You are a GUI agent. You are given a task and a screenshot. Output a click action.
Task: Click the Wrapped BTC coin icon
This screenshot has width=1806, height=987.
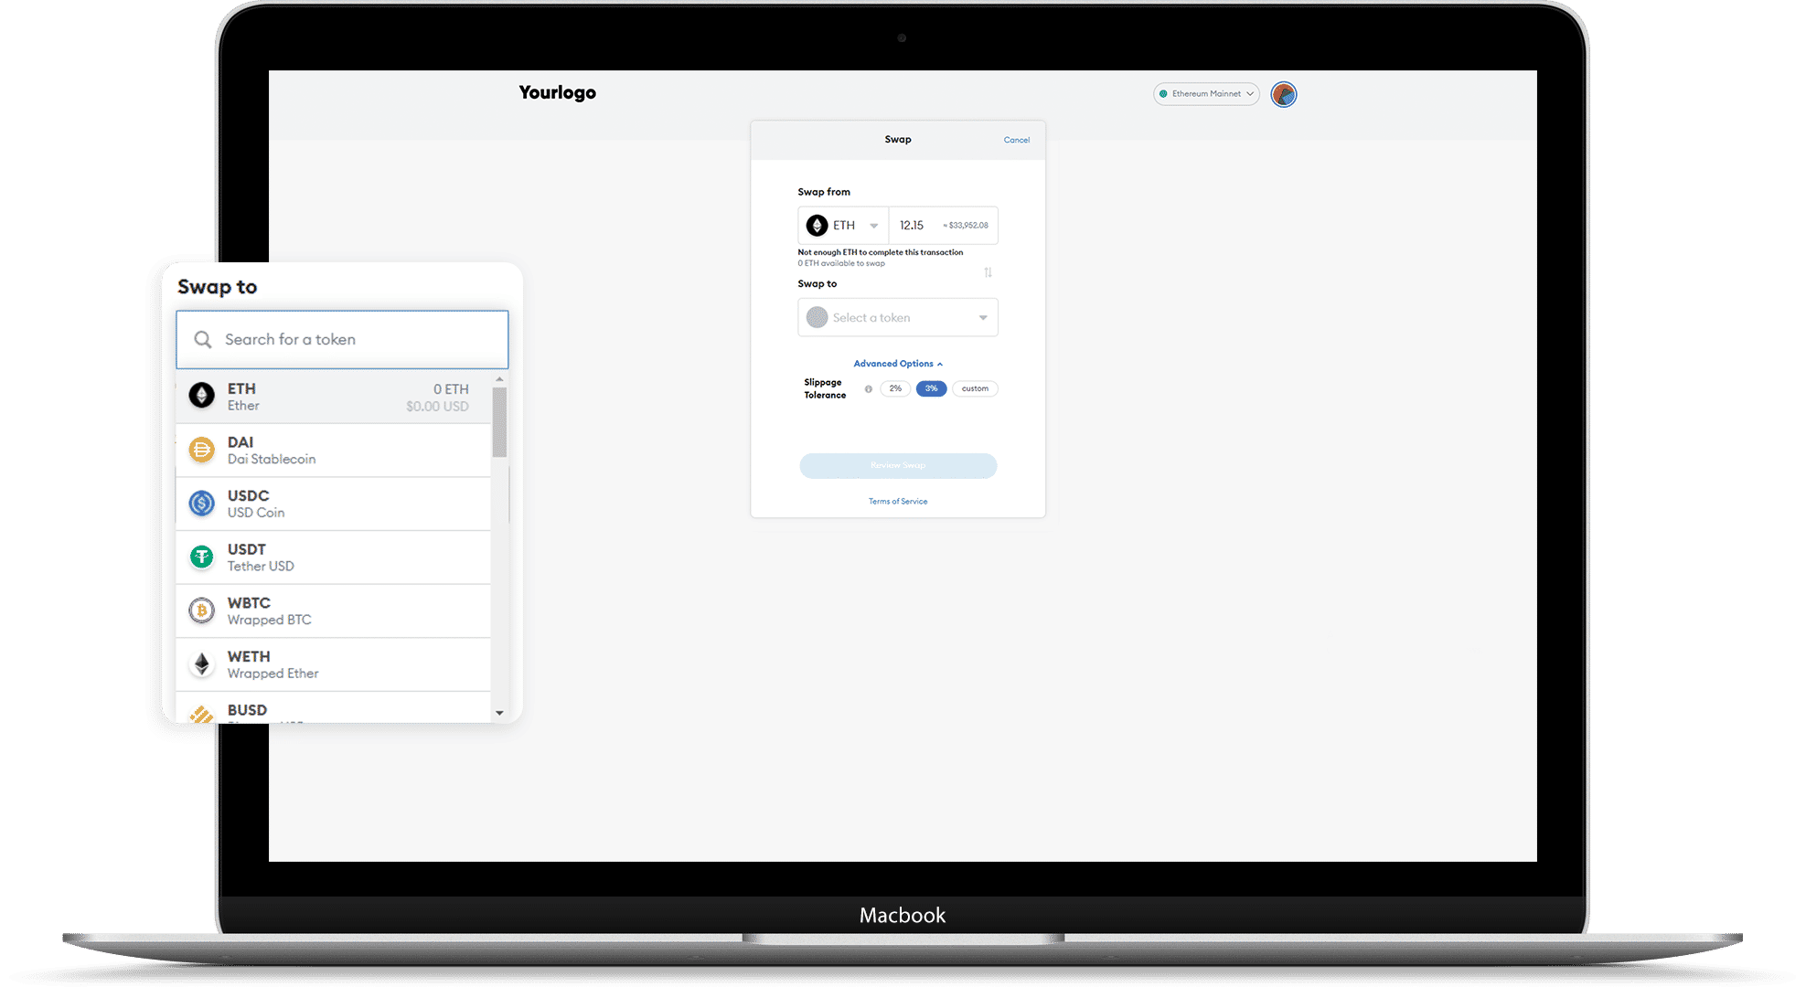pyautogui.click(x=201, y=610)
